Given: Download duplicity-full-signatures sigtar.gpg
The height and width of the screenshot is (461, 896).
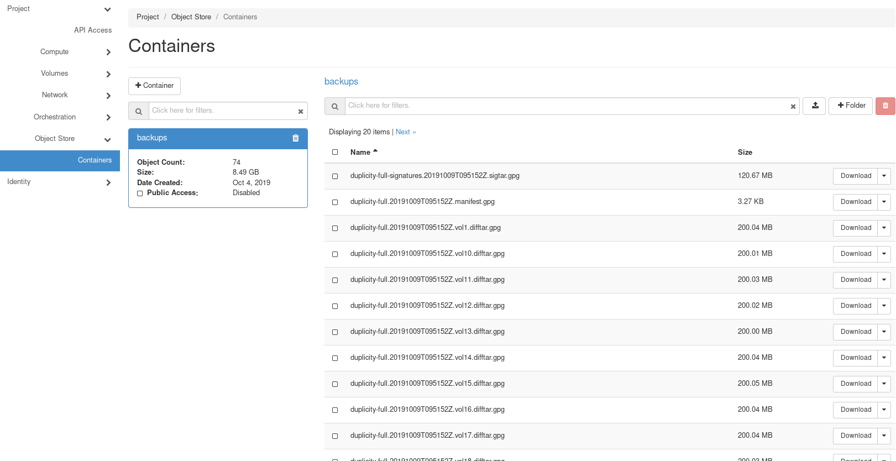Looking at the screenshot, I should click(x=856, y=176).
